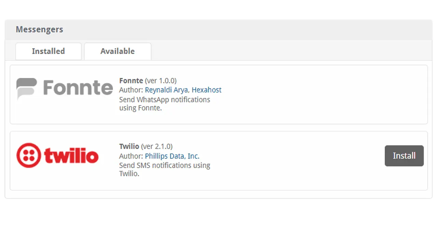The image size is (437, 246).
Task: Click the Fonnte speech-bubble logo icon
Action: (27, 89)
